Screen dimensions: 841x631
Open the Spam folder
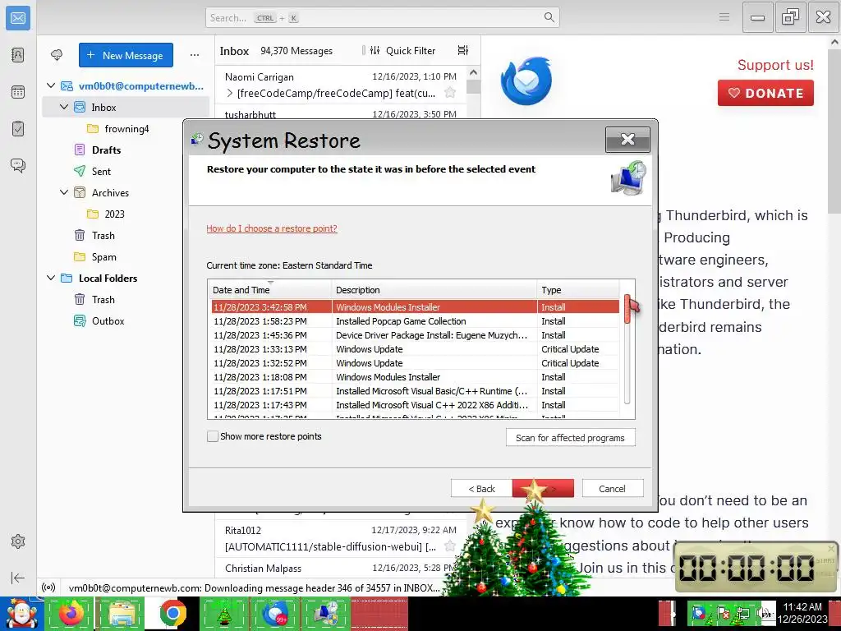(103, 256)
